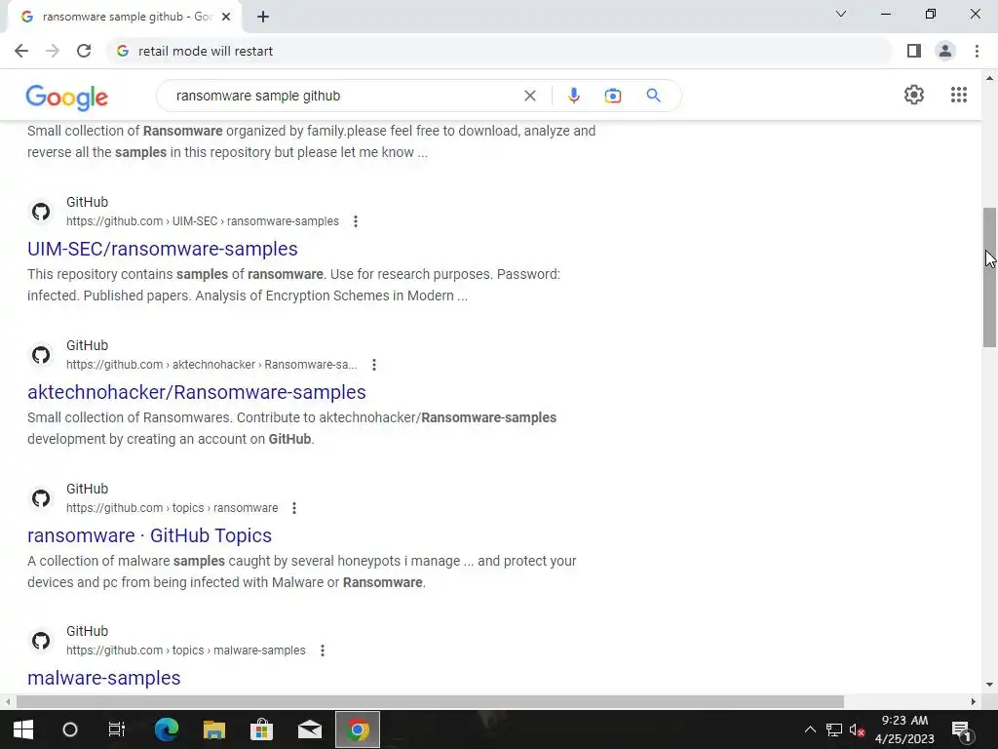The height and width of the screenshot is (749, 998).
Task: Click the Google logo
Action: (67, 97)
